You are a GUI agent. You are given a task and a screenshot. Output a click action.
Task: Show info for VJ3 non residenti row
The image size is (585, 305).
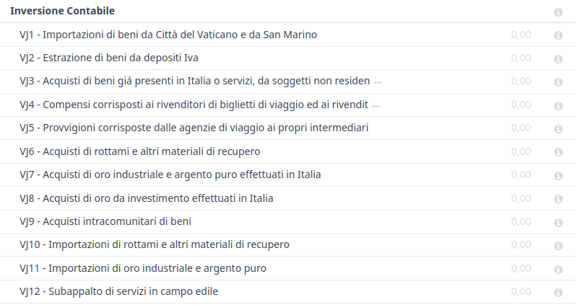(558, 82)
